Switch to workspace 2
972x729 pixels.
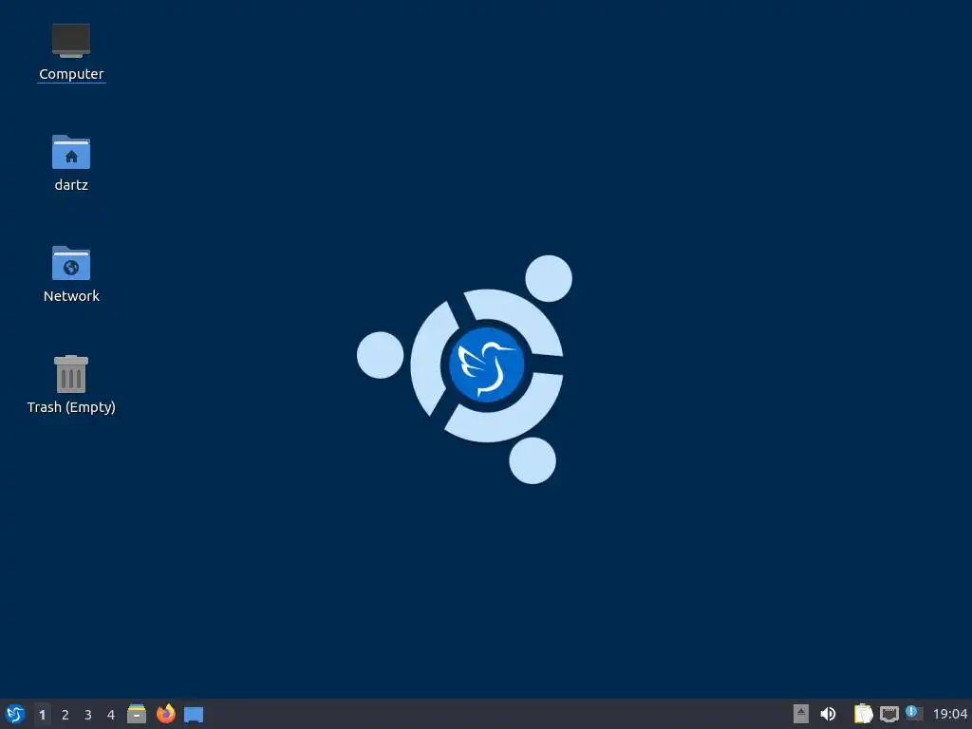tap(65, 715)
